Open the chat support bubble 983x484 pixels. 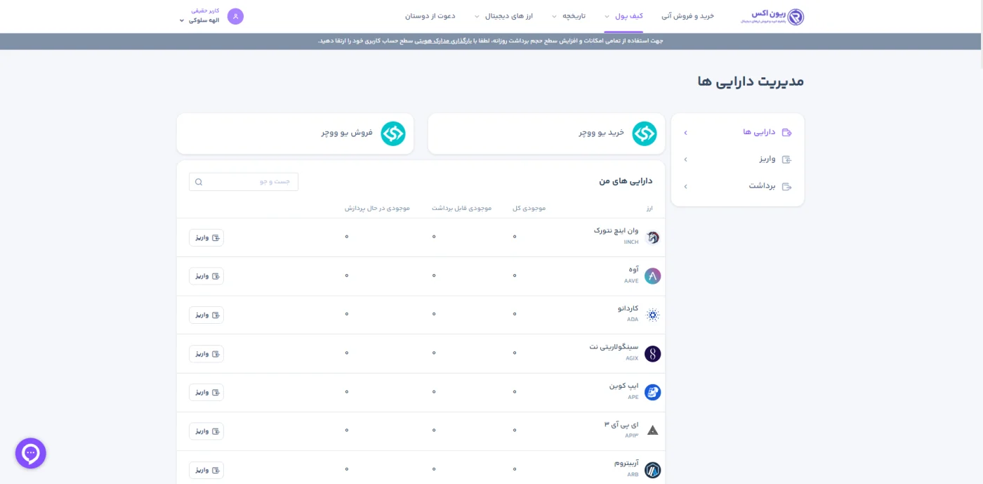tap(31, 453)
